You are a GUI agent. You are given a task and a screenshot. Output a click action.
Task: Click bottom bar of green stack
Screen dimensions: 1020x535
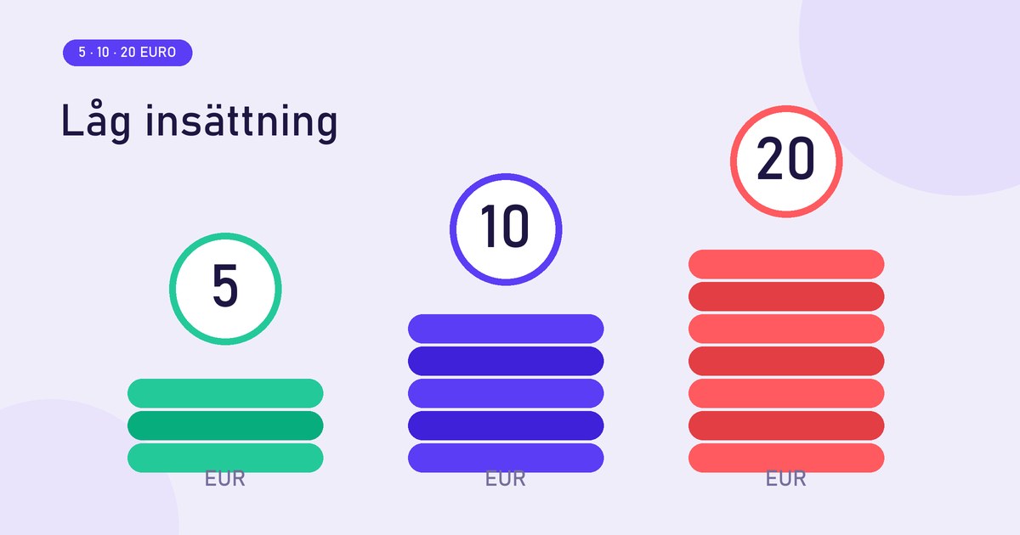pos(225,458)
